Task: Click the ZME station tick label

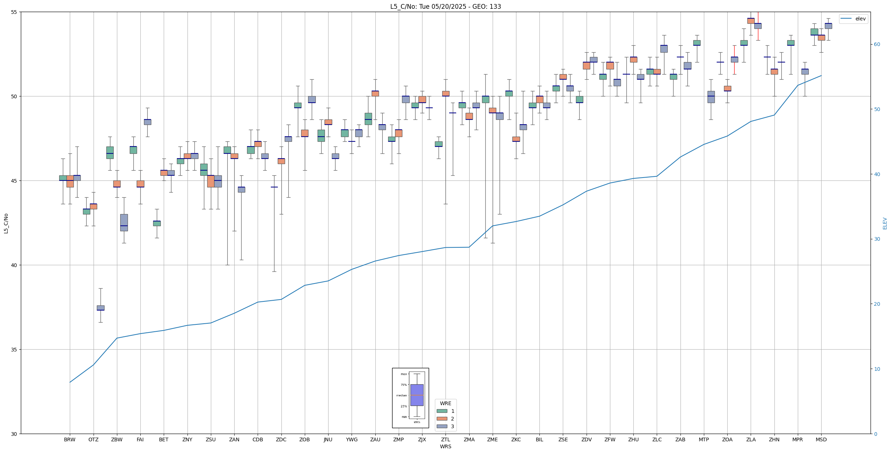Action: [x=492, y=439]
